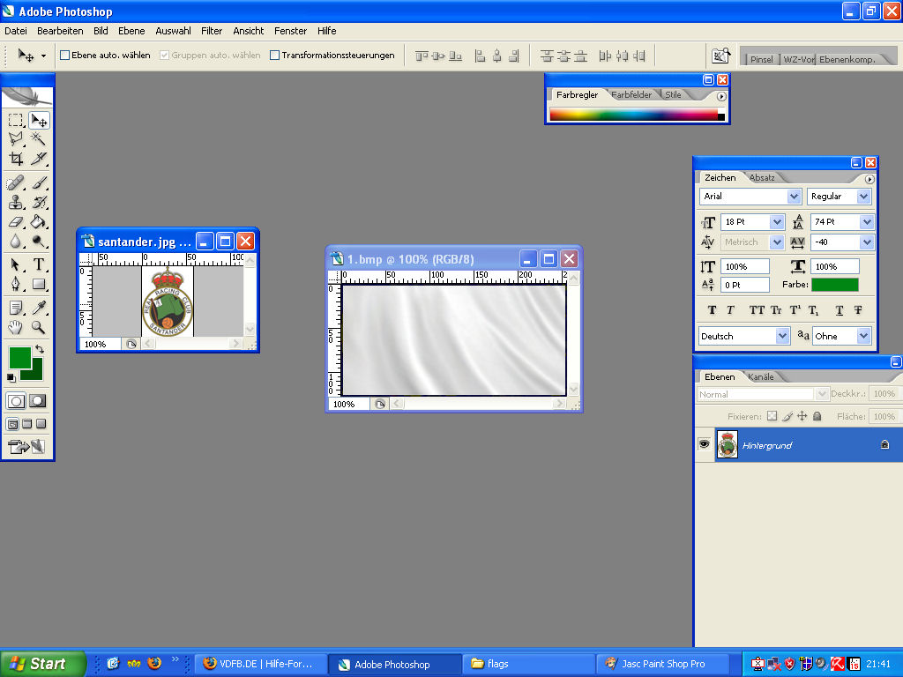The image size is (903, 677).
Task: Open the Deutsch language dropdown
Action: tap(782, 336)
